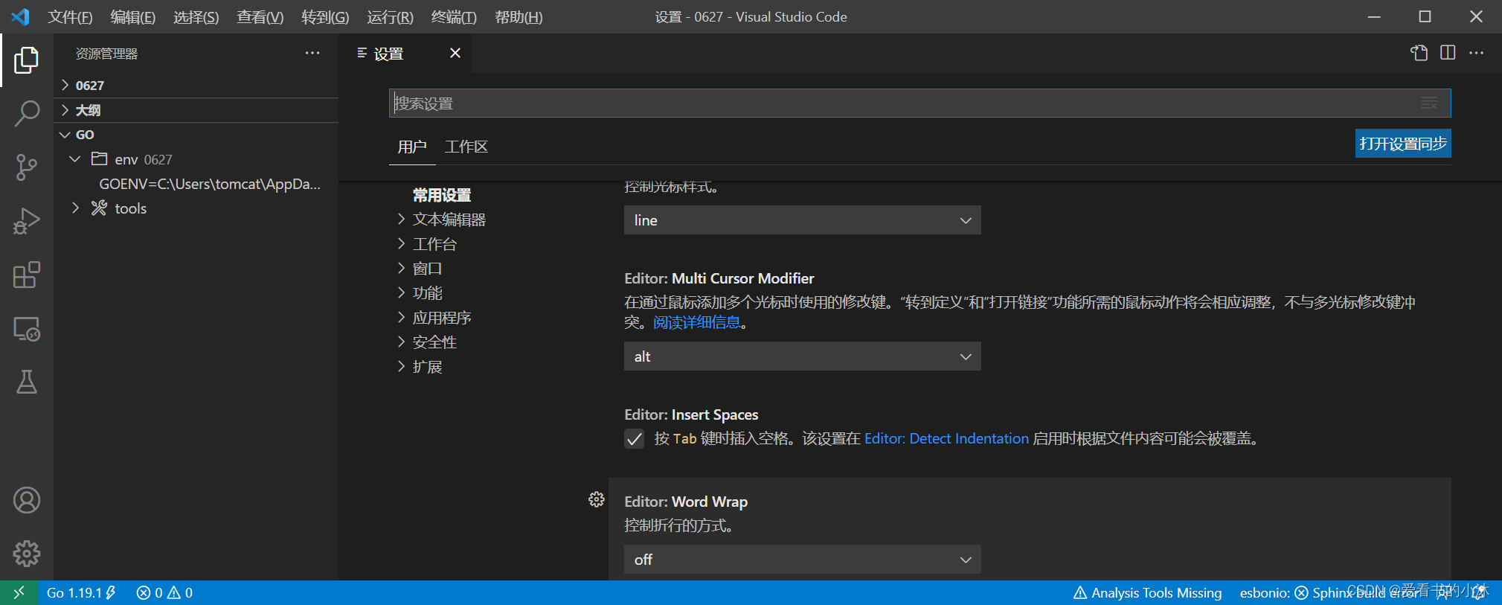The width and height of the screenshot is (1502, 605).
Task: Select GOENV environment variable row
Action: pos(210,184)
